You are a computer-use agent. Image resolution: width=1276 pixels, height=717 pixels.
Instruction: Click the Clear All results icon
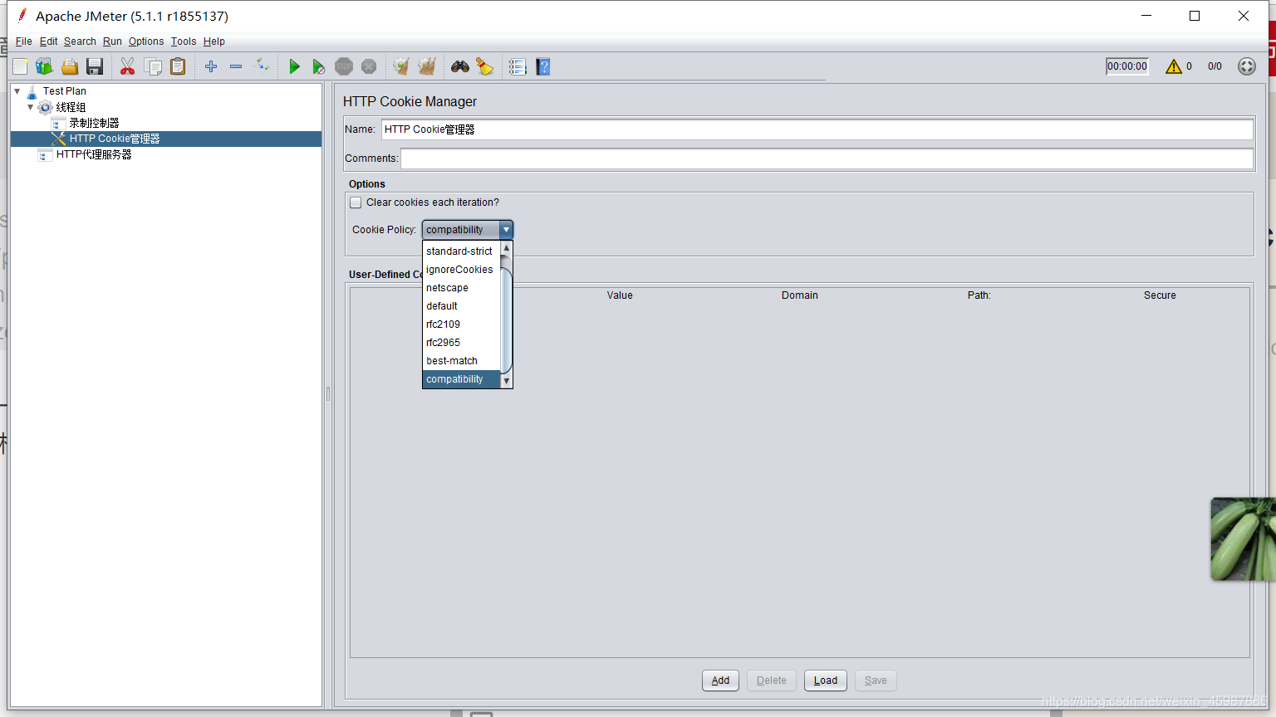coord(427,66)
